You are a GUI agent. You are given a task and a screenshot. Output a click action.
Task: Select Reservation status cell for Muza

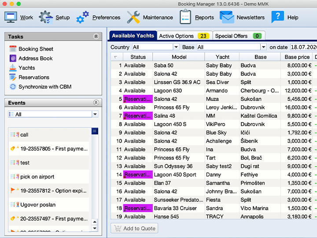tap(138, 99)
